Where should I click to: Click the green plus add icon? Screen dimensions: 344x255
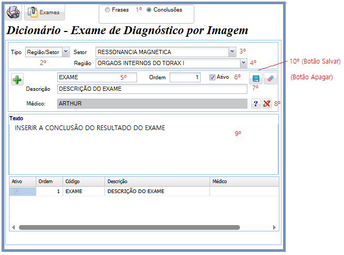point(17,80)
